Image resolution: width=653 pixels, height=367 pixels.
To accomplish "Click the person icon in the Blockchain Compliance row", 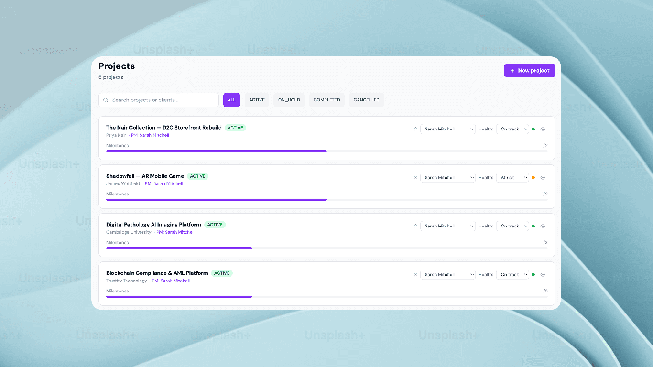I will tap(416, 275).
